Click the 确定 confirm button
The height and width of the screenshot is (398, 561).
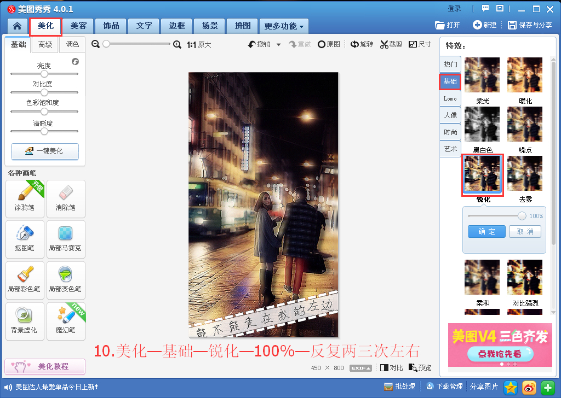click(486, 231)
